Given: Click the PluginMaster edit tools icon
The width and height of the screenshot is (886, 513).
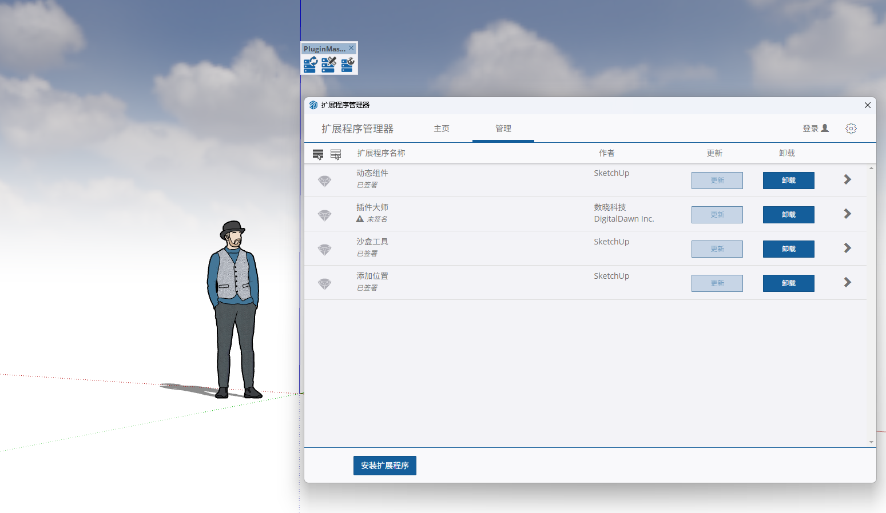Looking at the screenshot, I should [x=329, y=65].
